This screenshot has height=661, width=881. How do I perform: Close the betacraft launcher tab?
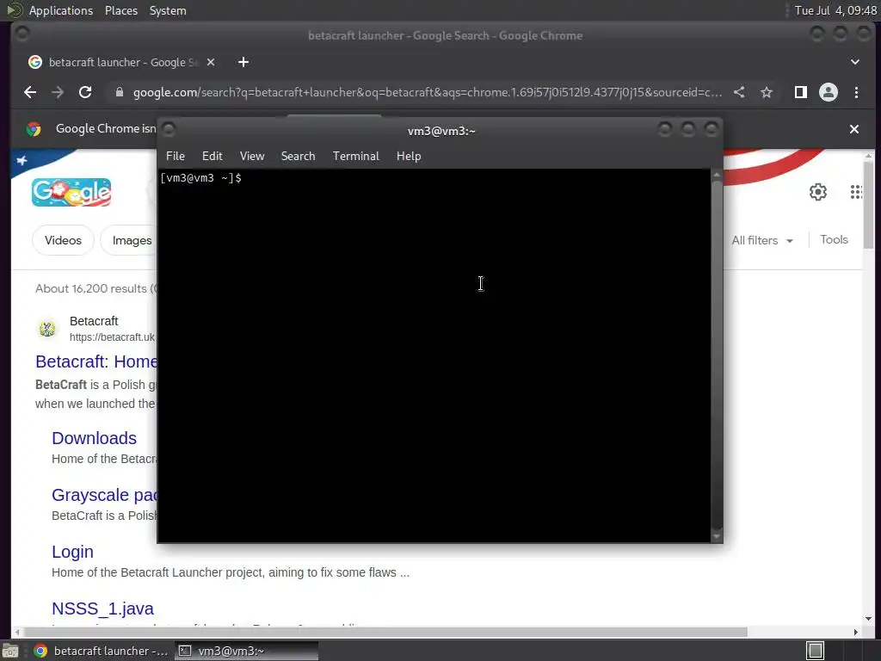coord(211,62)
